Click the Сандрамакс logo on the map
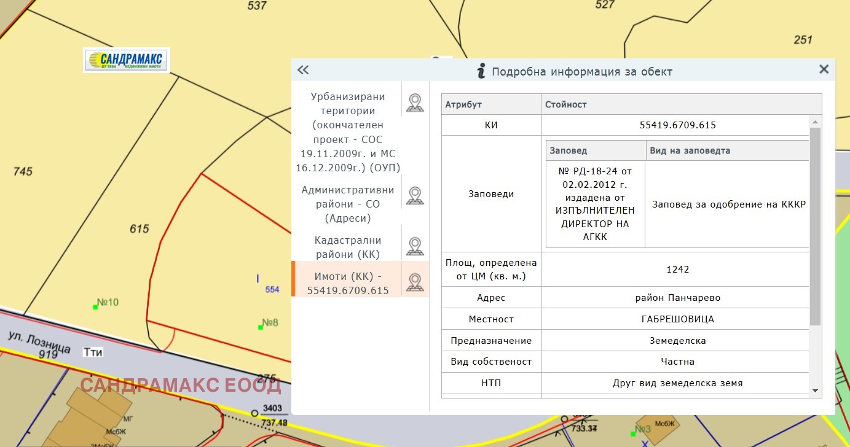850x447 pixels. point(127,60)
